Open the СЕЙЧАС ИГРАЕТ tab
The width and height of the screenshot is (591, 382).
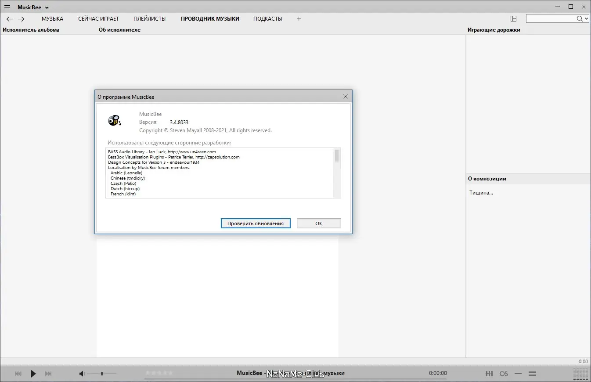click(98, 19)
